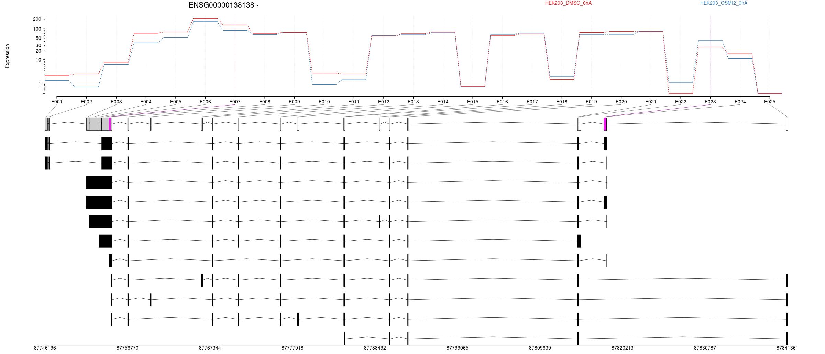Click genomic coordinate 87777918
825x354 pixels.
click(292, 348)
